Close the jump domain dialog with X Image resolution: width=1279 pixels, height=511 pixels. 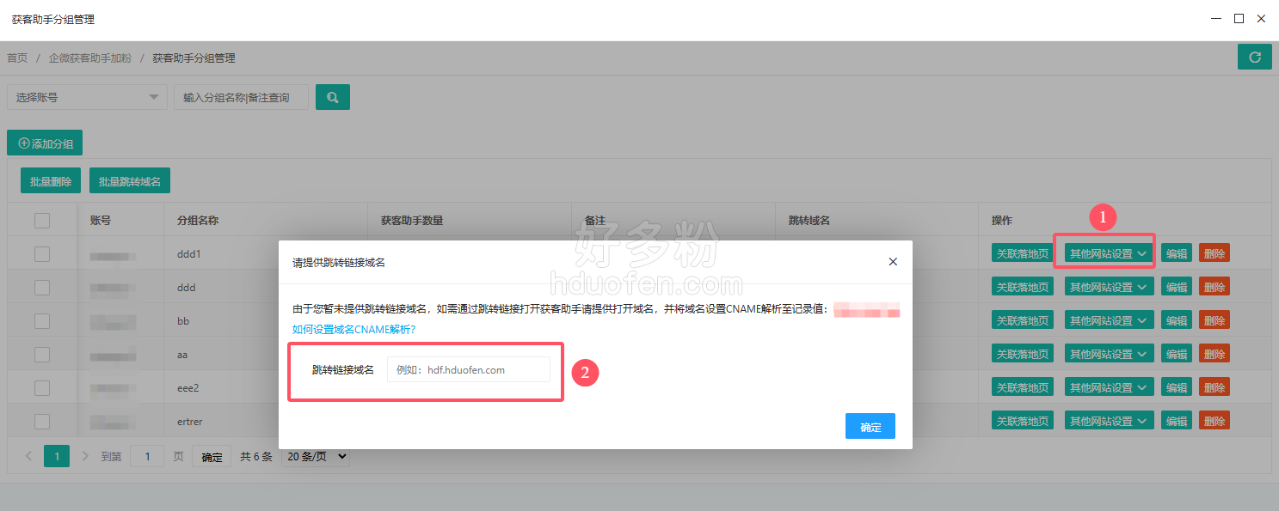click(x=892, y=262)
